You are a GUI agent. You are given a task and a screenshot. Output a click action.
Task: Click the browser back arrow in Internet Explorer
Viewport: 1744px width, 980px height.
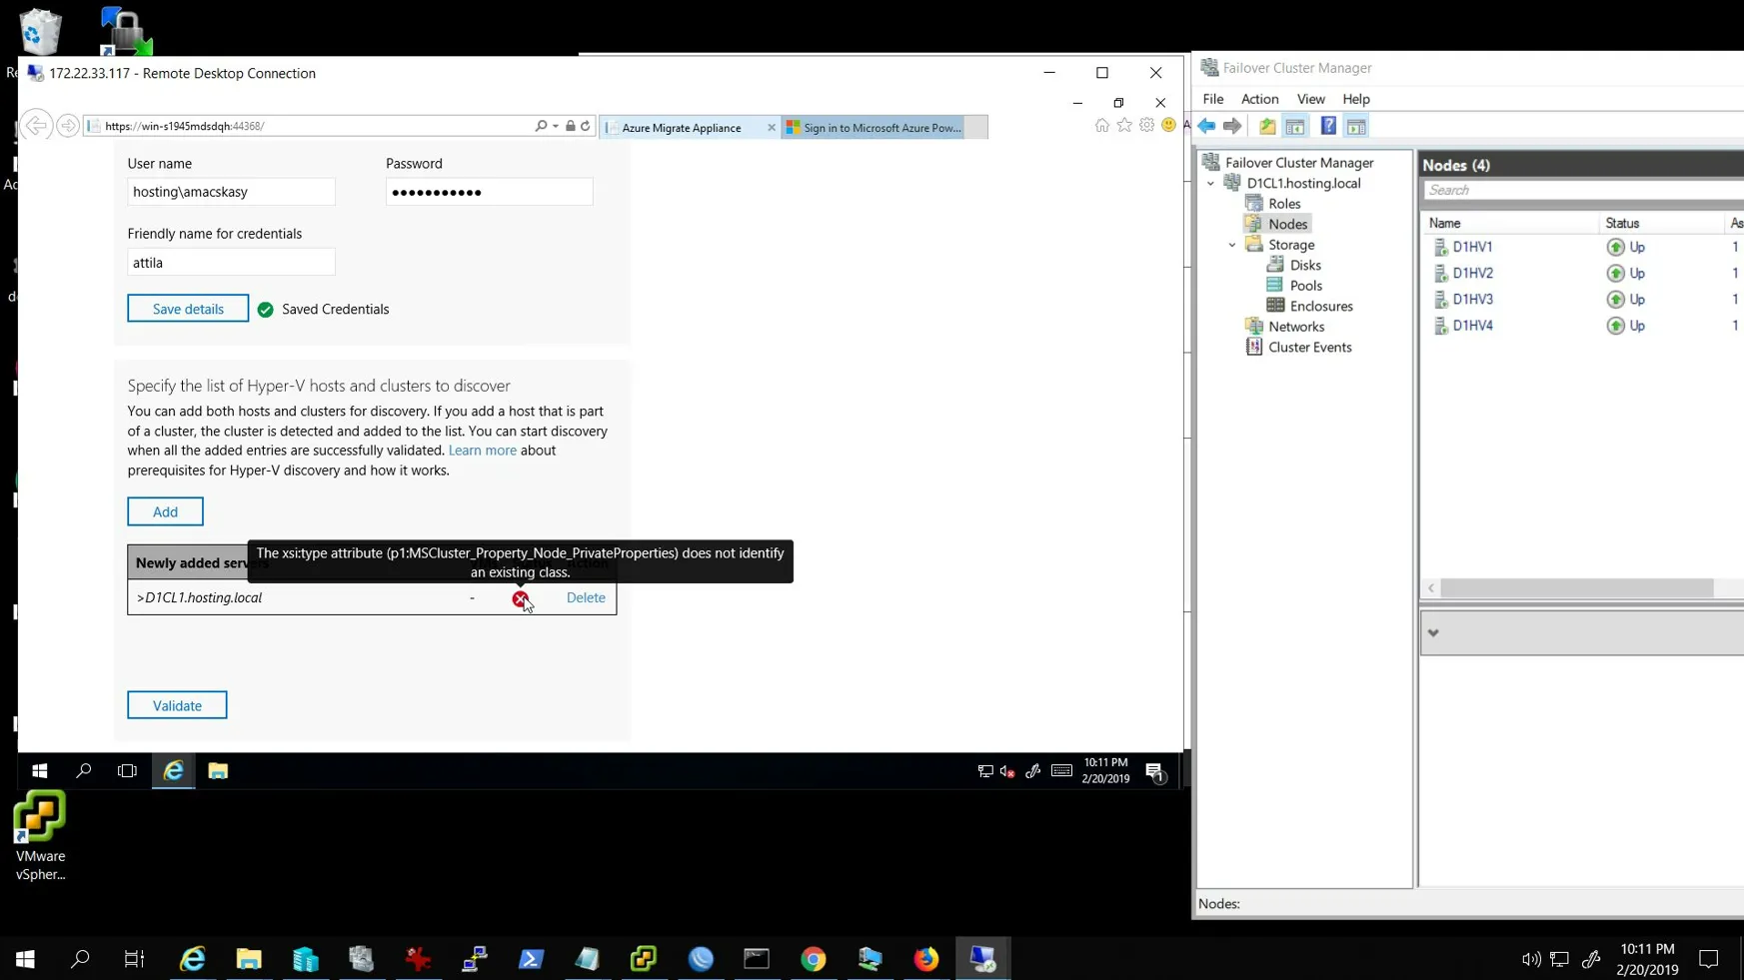pyautogui.click(x=36, y=126)
